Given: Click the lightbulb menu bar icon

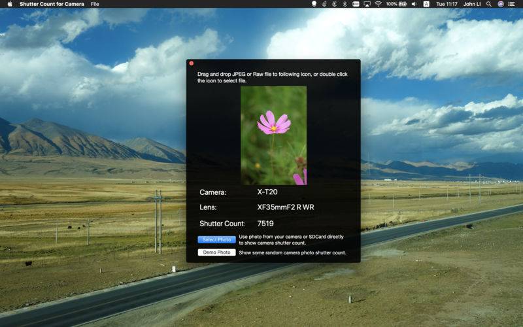Looking at the screenshot, I should (x=314, y=4).
